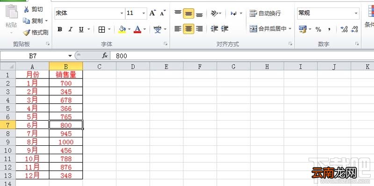Open the number format (常规) dropdown

[x=356, y=13]
